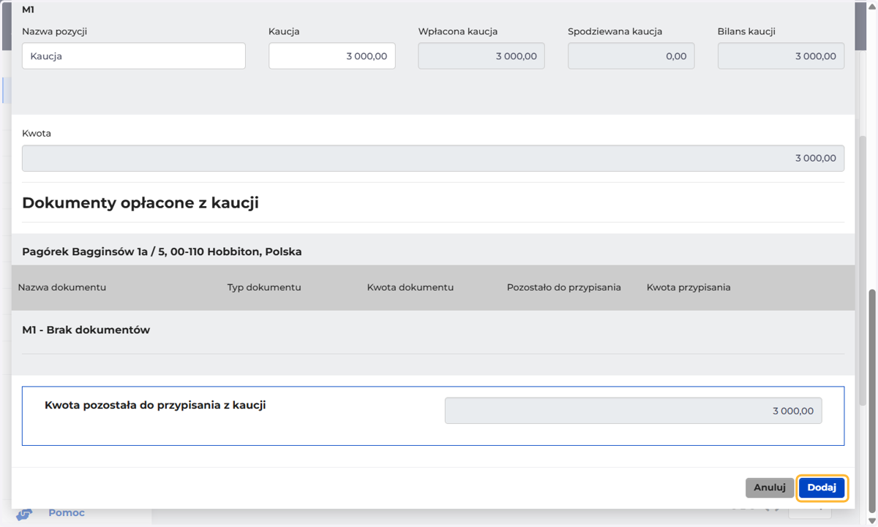Image resolution: width=878 pixels, height=527 pixels.
Task: Click the Kwota total field
Action: click(x=433, y=159)
